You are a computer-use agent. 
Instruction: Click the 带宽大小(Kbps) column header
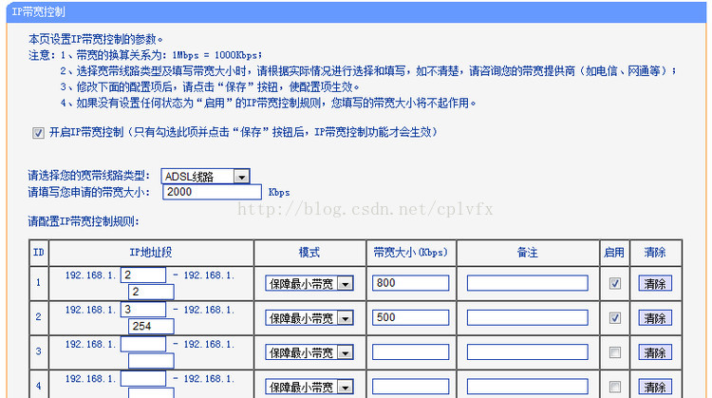[x=410, y=253]
